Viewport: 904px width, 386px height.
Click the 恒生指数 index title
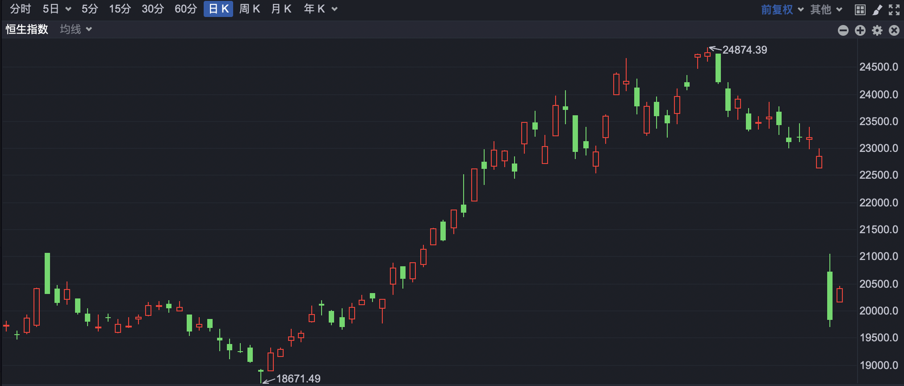[x=27, y=29]
